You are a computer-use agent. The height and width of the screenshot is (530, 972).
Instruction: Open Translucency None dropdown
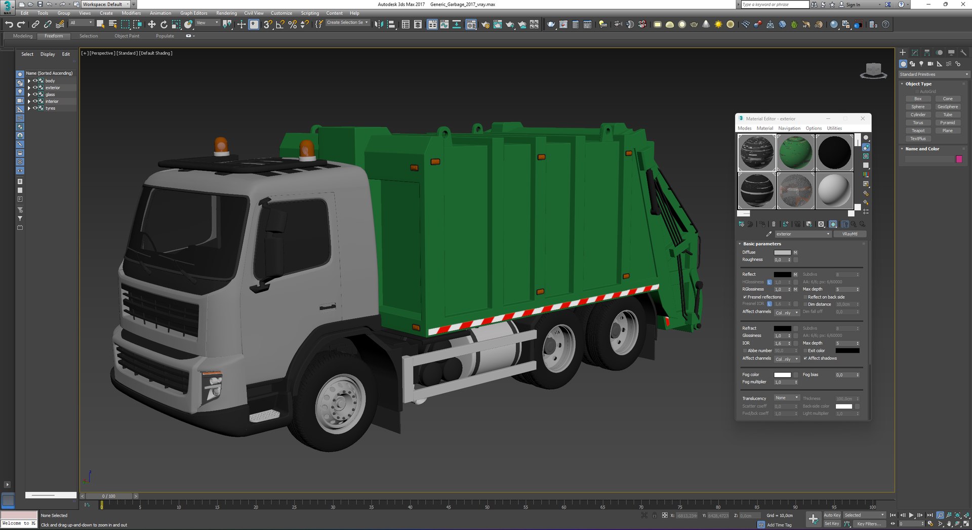tap(787, 398)
